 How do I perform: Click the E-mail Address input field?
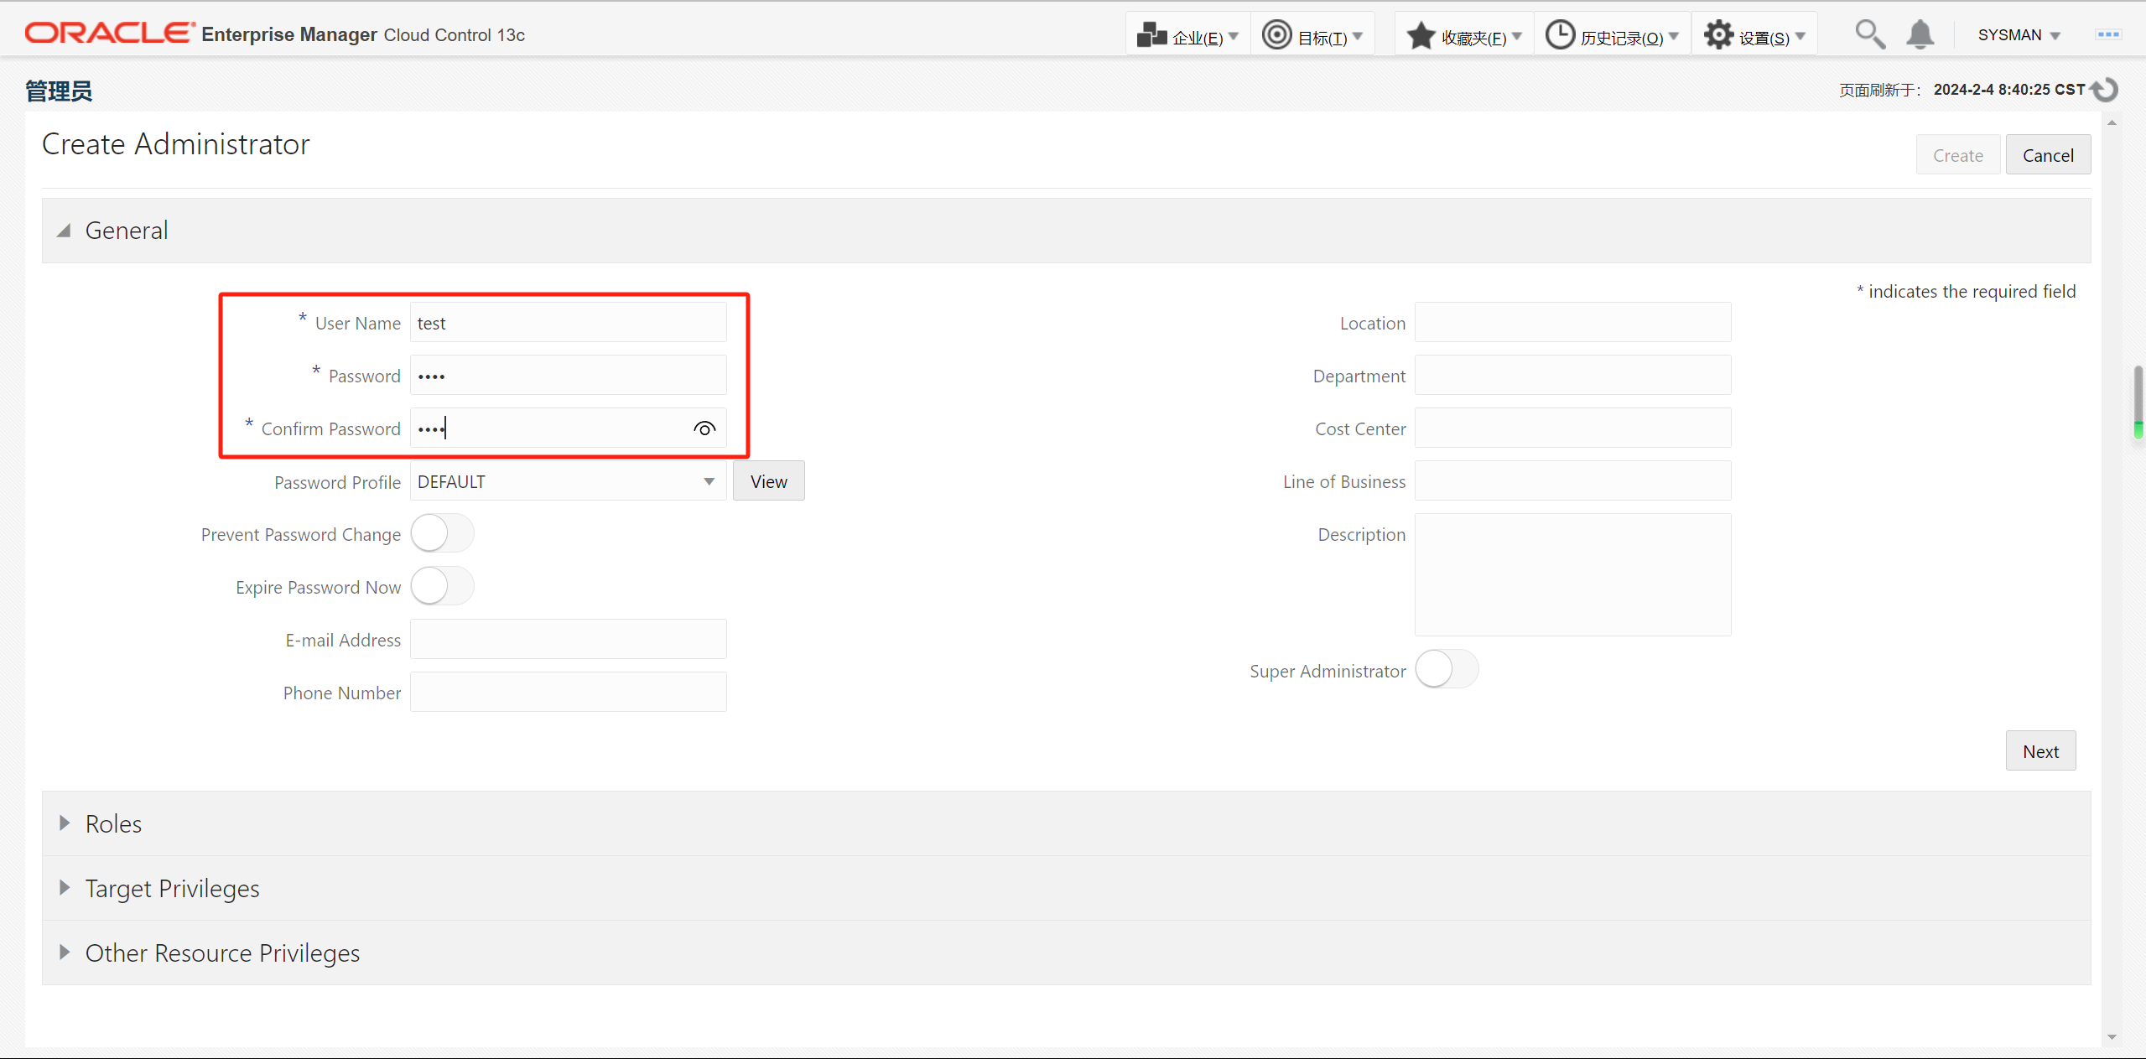point(568,640)
